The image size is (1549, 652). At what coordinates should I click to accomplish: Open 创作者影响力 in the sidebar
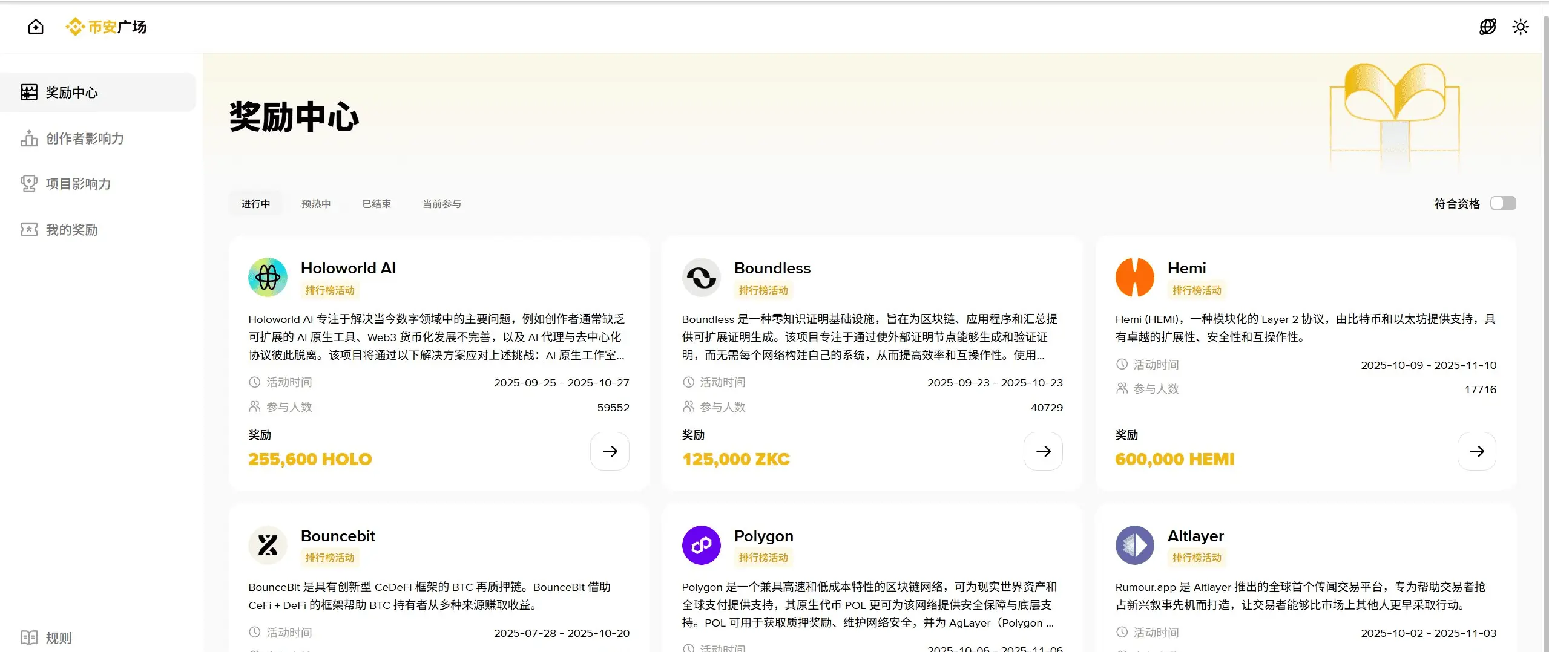(x=98, y=138)
